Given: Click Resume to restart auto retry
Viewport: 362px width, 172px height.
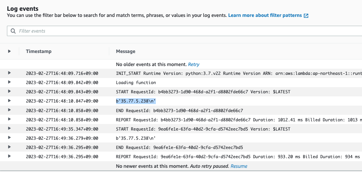Looking at the screenshot, I should [x=239, y=166].
